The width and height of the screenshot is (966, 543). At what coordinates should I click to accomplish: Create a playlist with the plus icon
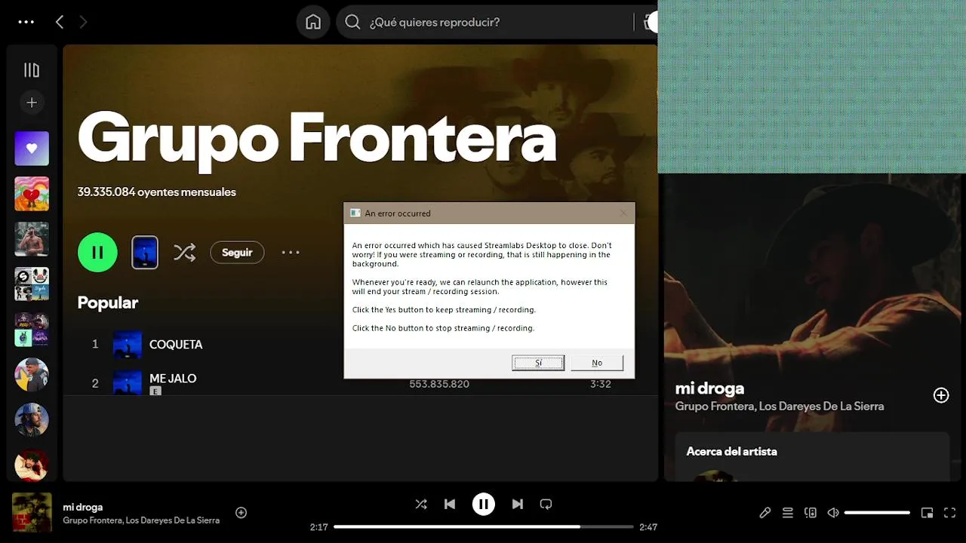pyautogui.click(x=32, y=103)
